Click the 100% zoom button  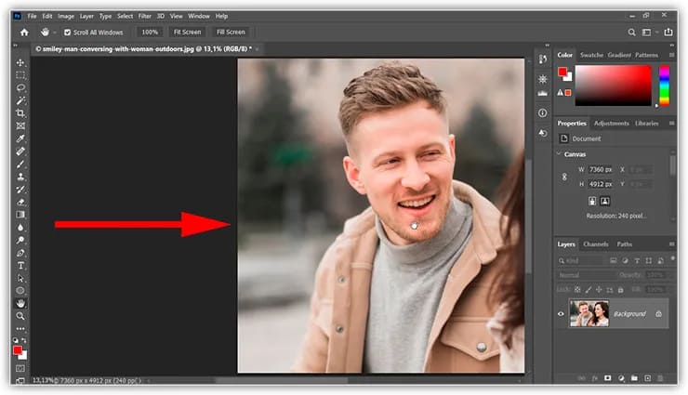(x=150, y=33)
